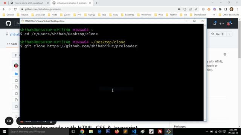Screen dimensions: 241x135
Task: Open GitHub user avatar dropdown
Action: 229,24
